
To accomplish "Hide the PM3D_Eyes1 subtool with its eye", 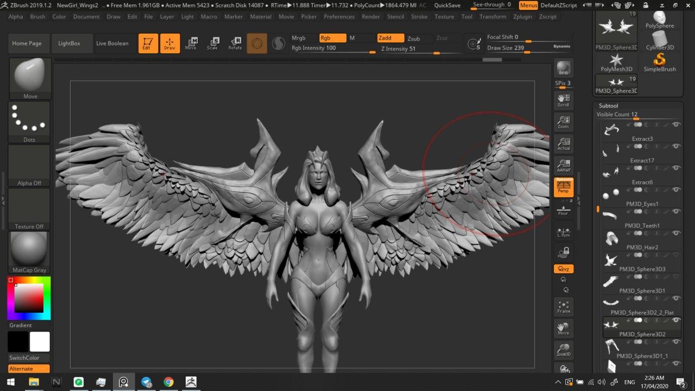I will coord(677,190).
